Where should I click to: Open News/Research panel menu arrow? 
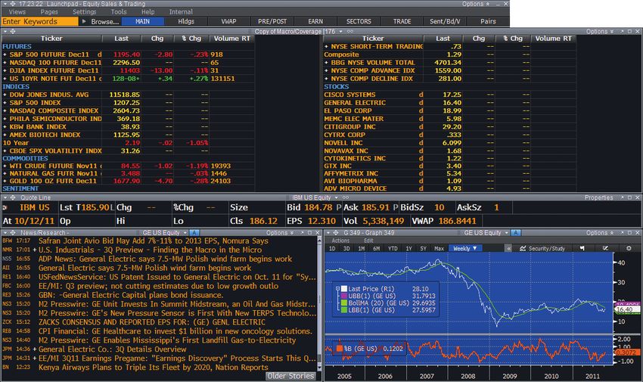coord(5,233)
